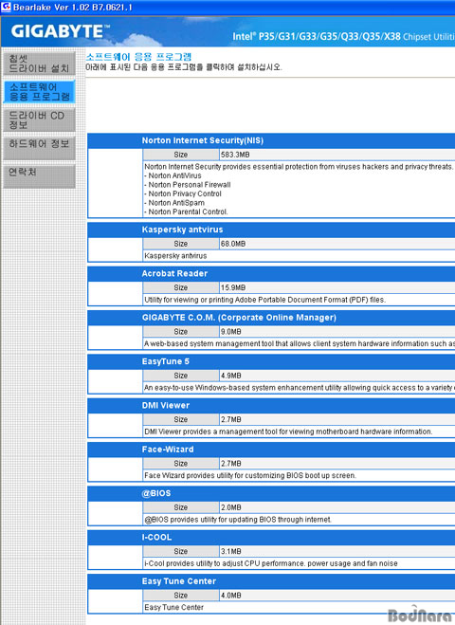455x625 pixels.
Task: Click the 4.9MB size value
Action: pyautogui.click(x=231, y=376)
